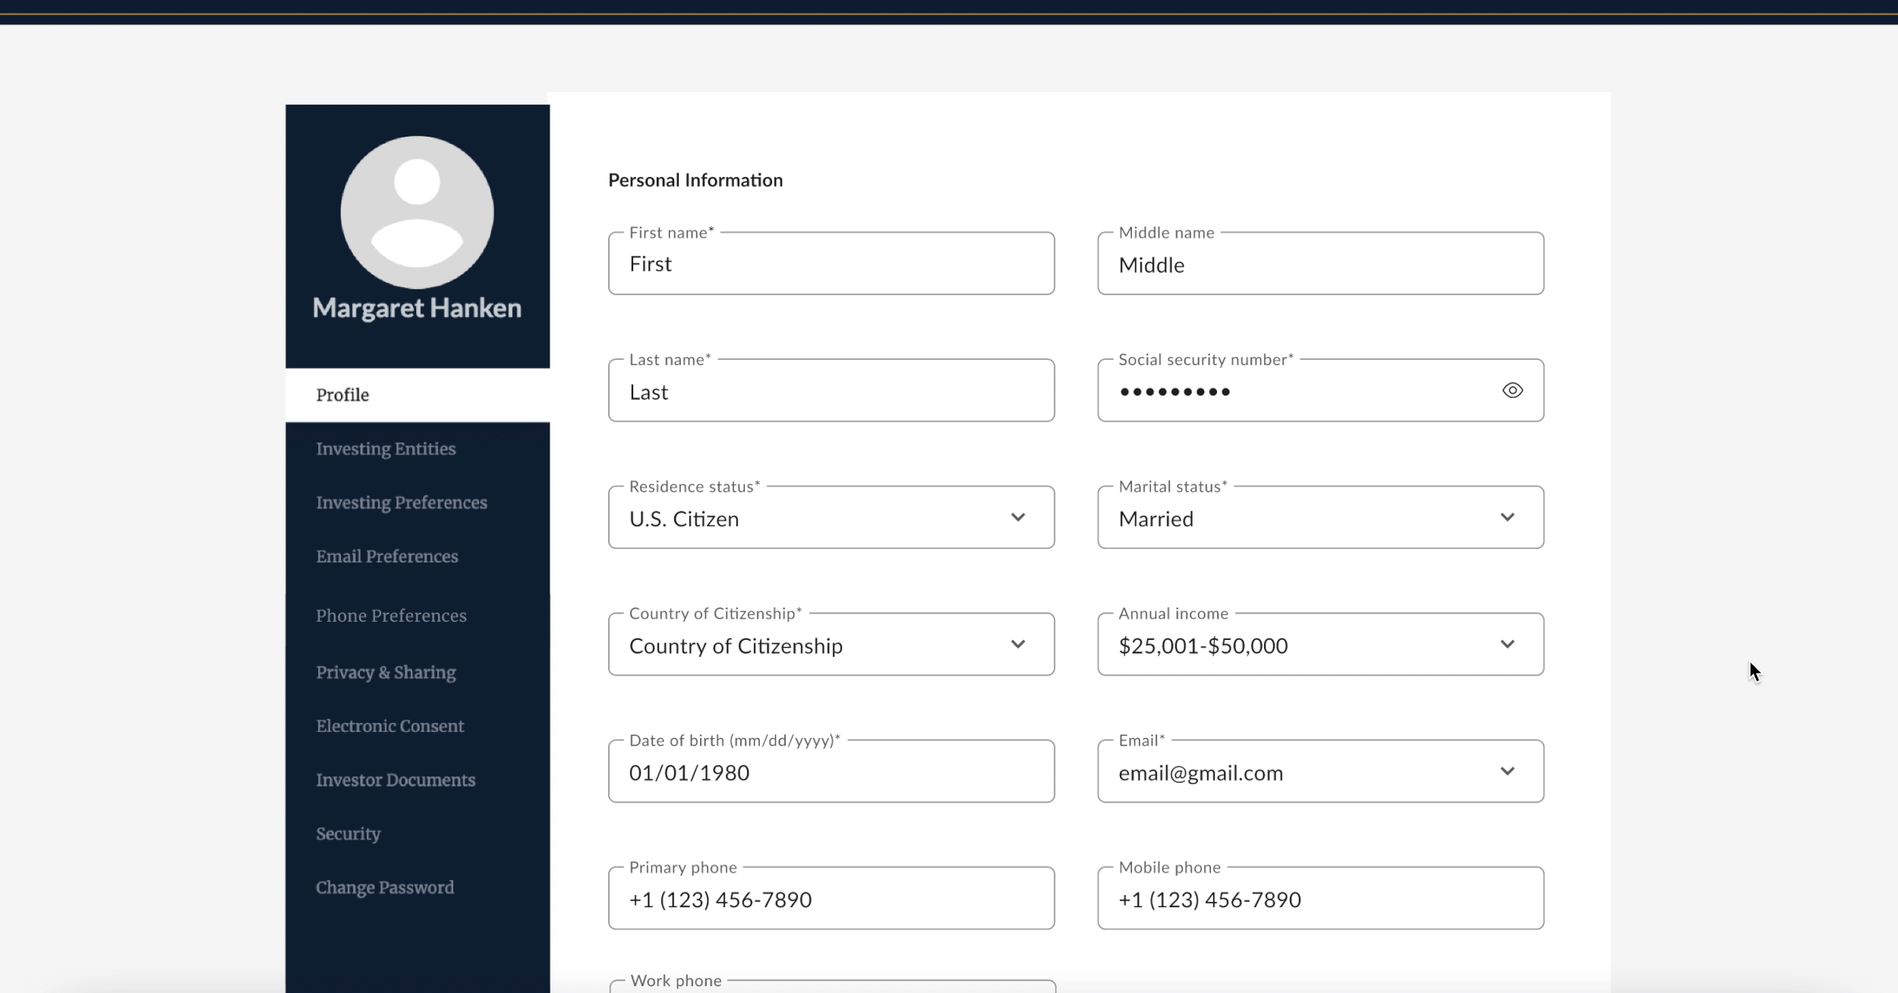
Task: Click the Mobile phone field
Action: click(1319, 899)
